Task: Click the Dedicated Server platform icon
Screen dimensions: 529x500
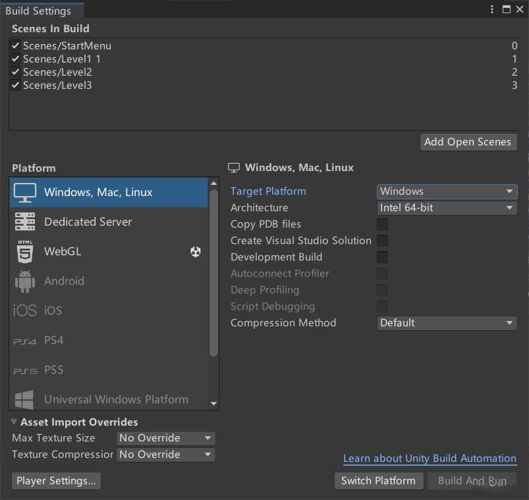Action: click(x=25, y=222)
